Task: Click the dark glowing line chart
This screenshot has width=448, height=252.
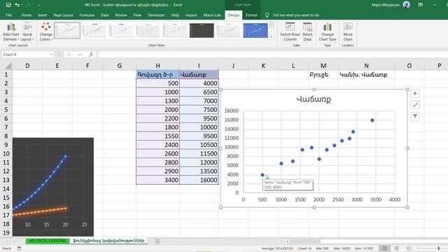Action: coord(53,187)
